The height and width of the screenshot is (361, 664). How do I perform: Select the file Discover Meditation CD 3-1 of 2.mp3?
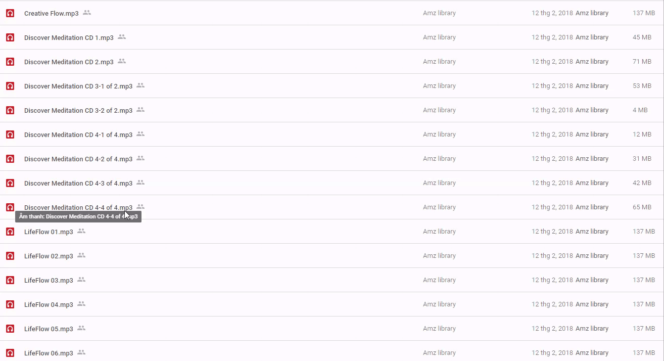[x=78, y=86]
